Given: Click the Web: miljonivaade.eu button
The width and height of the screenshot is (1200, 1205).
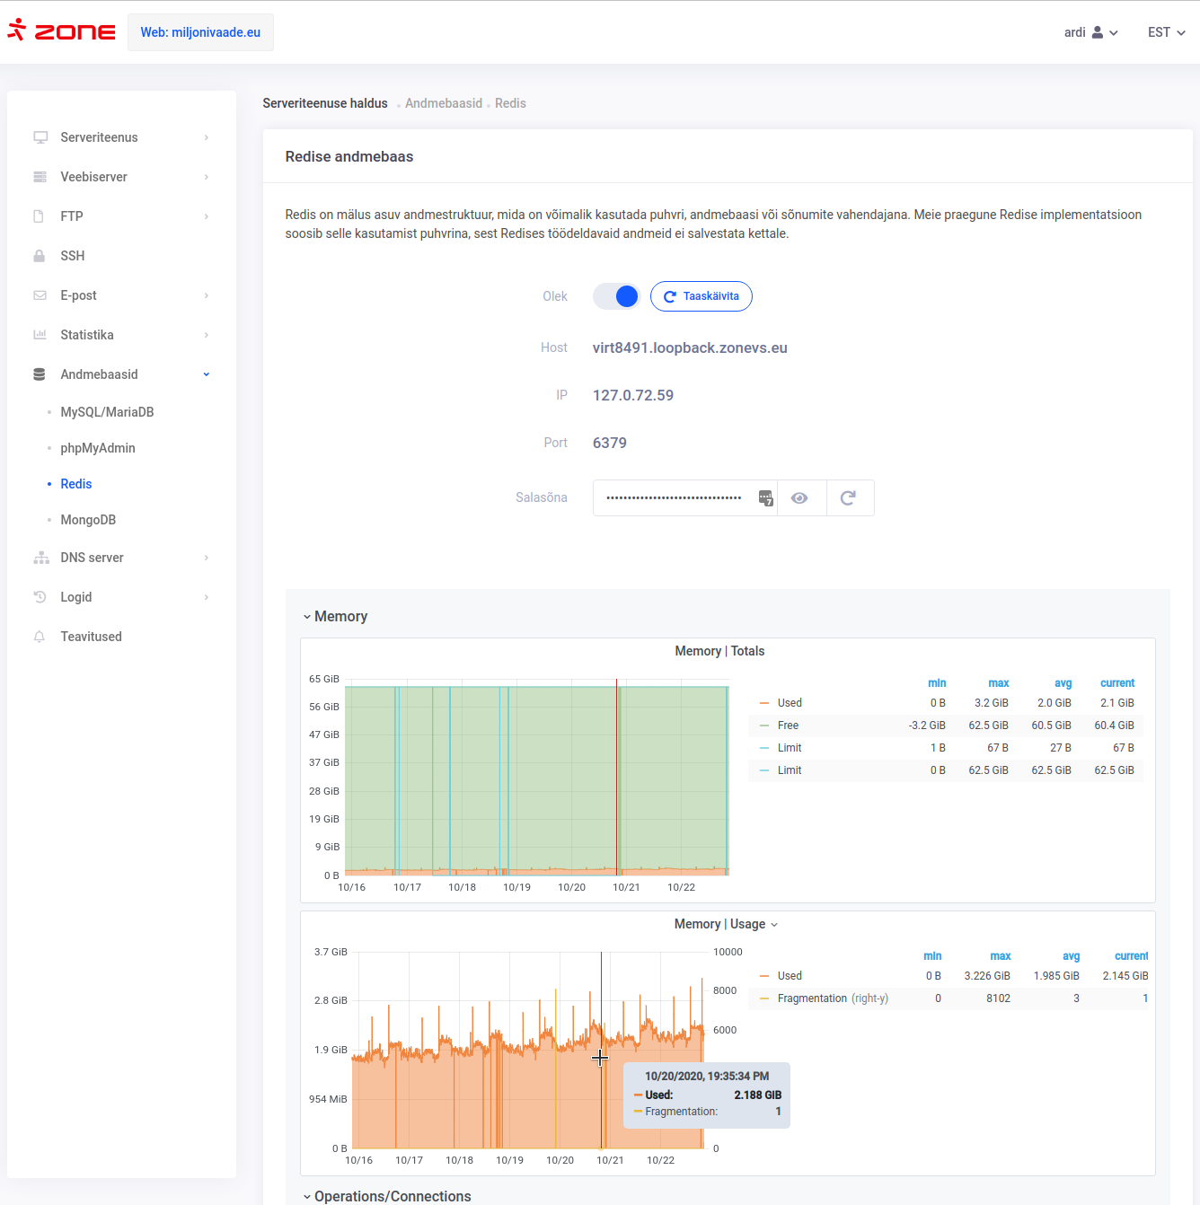Looking at the screenshot, I should [x=200, y=32].
